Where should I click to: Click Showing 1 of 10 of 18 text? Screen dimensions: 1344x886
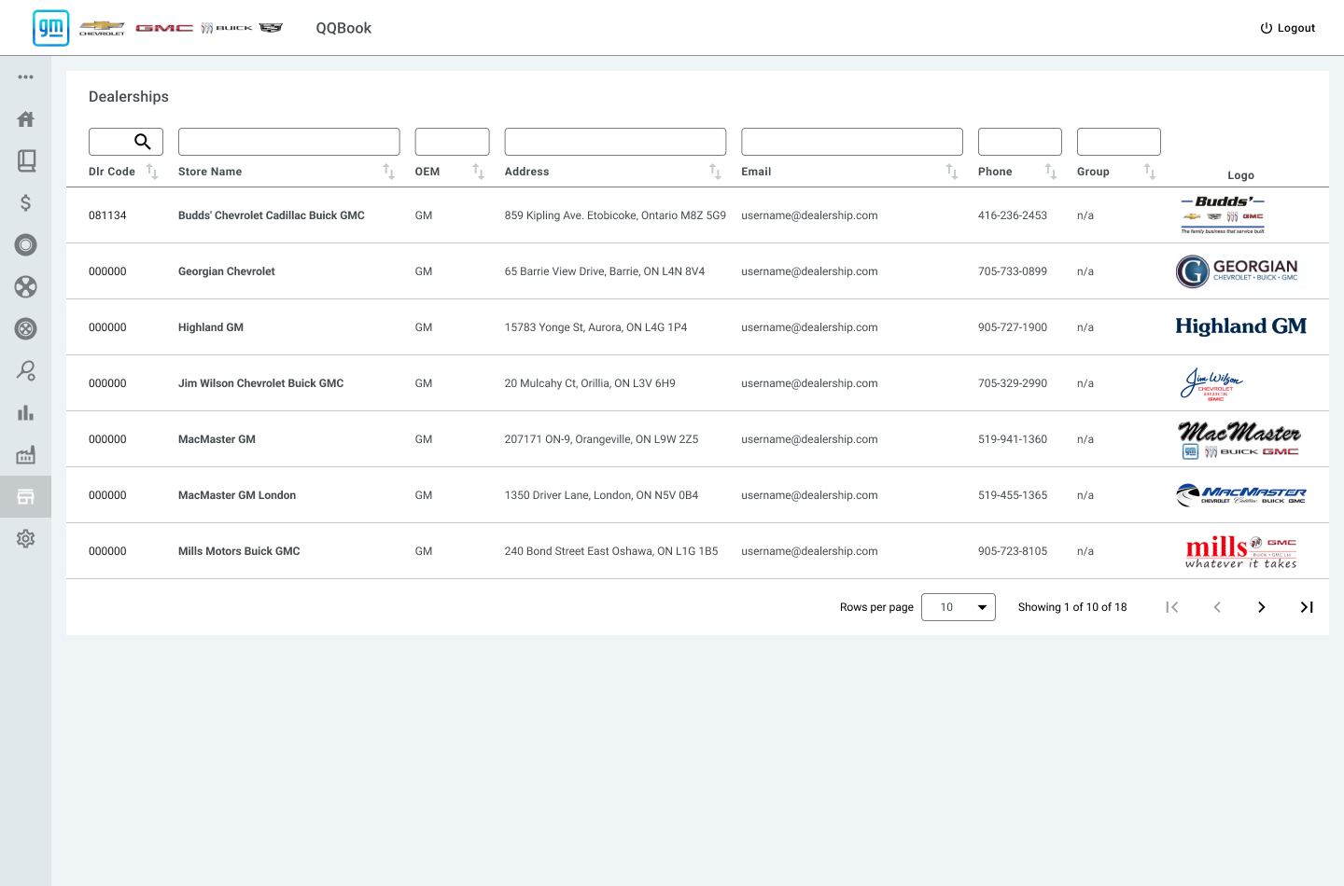[1072, 607]
